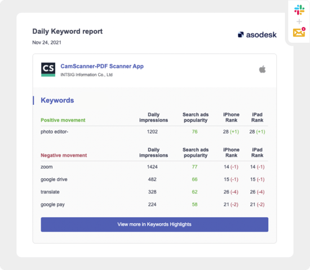The height and width of the screenshot is (270, 310).
Task: Click iPhone Rank for translate
Action: click(231, 192)
